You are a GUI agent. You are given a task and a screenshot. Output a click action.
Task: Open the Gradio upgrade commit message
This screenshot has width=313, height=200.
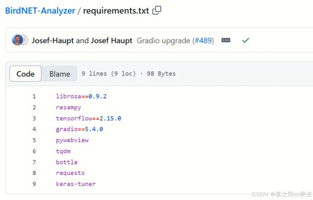click(163, 41)
